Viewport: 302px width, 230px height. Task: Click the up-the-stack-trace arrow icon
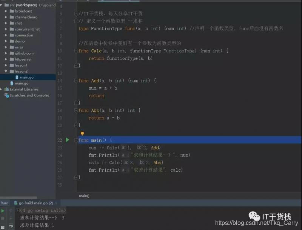[11, 210]
